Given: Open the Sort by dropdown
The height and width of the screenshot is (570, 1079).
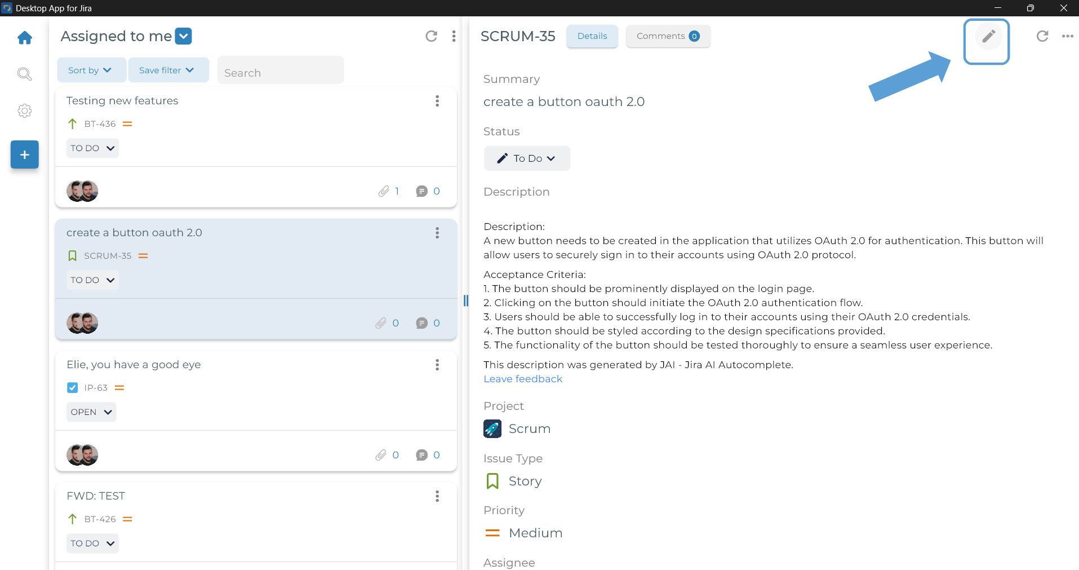Looking at the screenshot, I should point(91,70).
